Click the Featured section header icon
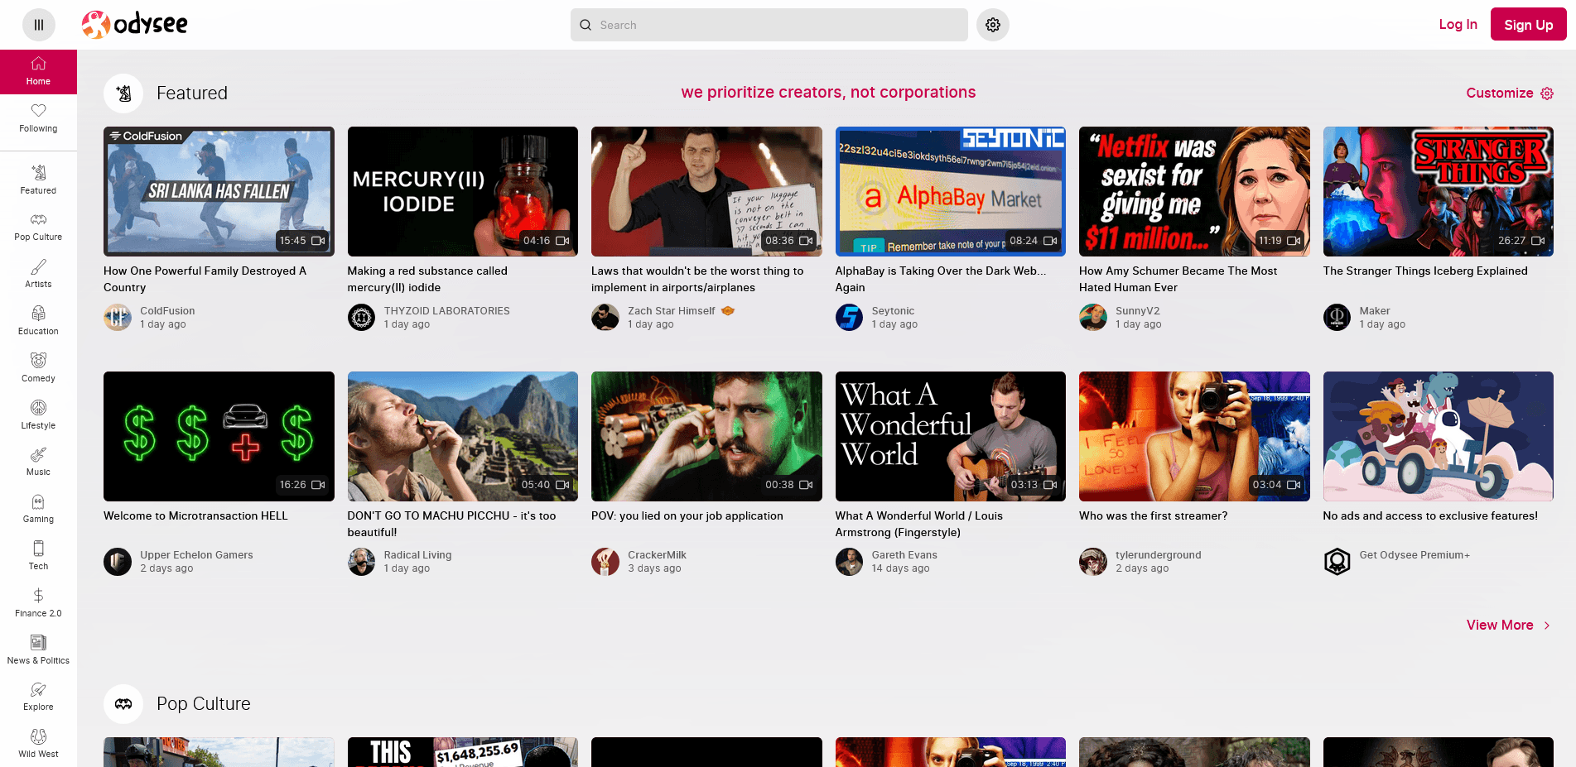Viewport: 1576px width, 767px height. [123, 93]
